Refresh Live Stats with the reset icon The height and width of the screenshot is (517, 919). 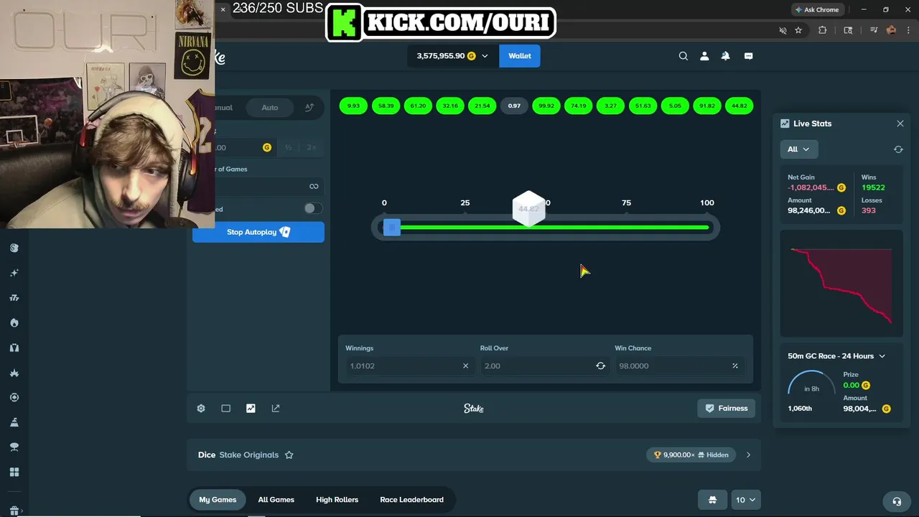point(898,149)
